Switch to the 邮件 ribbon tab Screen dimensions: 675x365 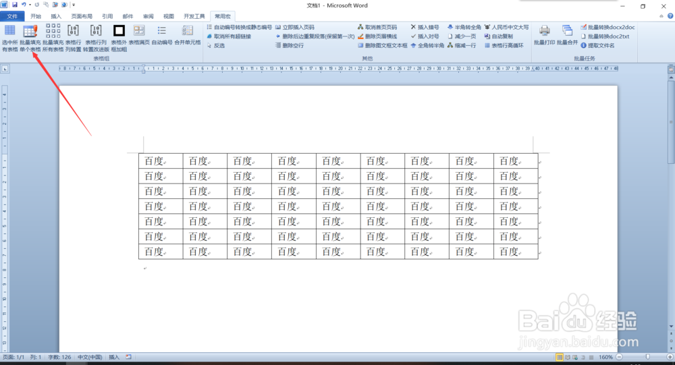click(128, 16)
